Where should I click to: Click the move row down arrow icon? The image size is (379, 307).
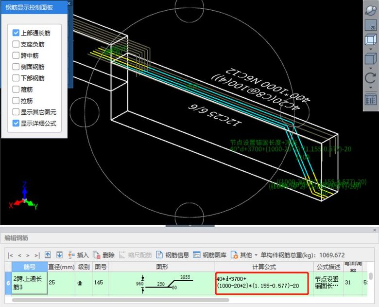(59, 255)
